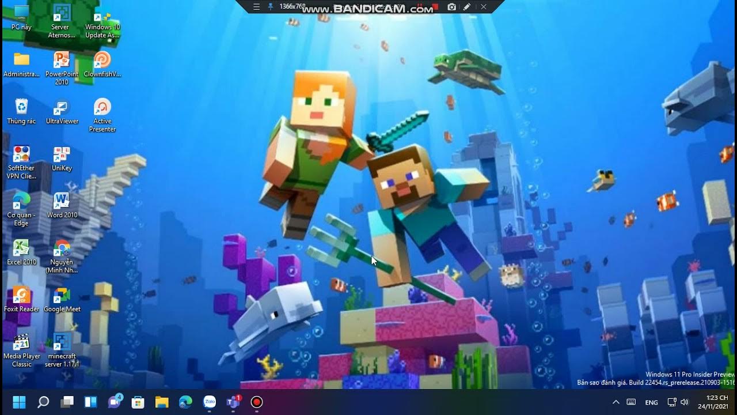Image resolution: width=737 pixels, height=415 pixels.
Task: Open Microsoft Store from taskbar
Action: (138, 402)
